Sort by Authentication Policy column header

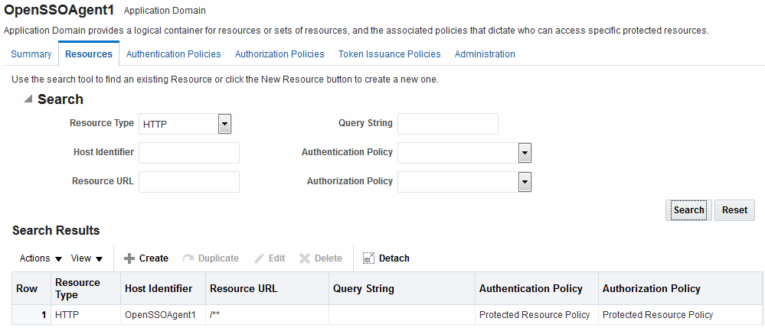[x=537, y=288]
